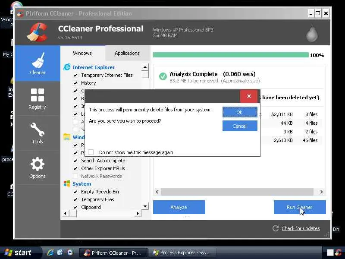
Task: Enable Network Passwords checkbox
Action: click(x=75, y=176)
